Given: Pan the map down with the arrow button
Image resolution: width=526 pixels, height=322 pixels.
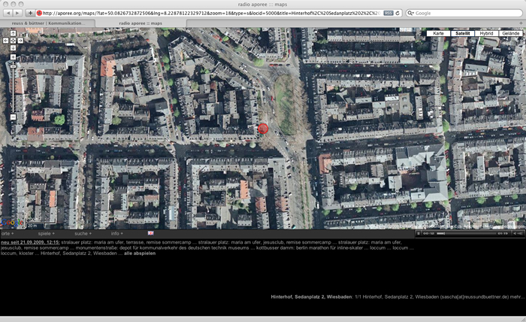Looking at the screenshot, I should 13,47.
